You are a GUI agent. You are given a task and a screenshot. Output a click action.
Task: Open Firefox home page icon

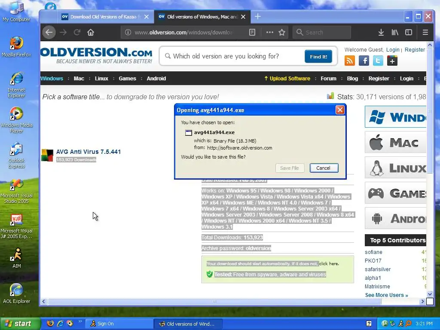tap(90, 32)
